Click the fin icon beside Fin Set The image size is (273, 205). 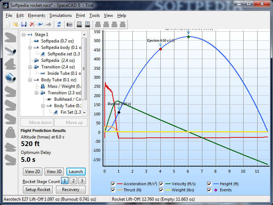click(x=56, y=112)
